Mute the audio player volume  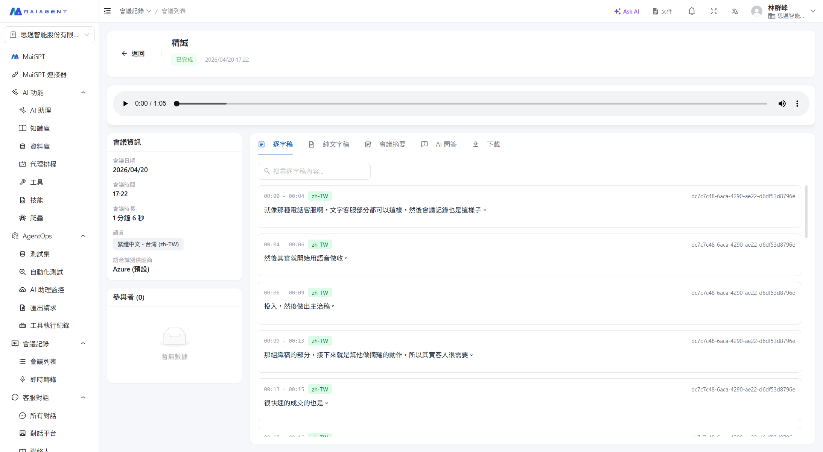pos(782,103)
